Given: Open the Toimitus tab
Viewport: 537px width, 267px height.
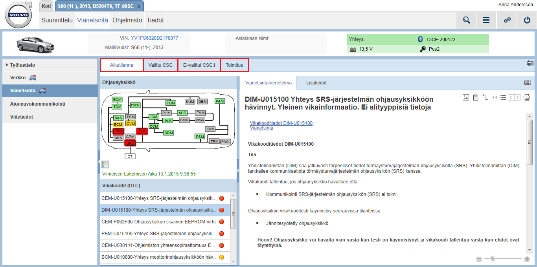Looking at the screenshot, I should (x=234, y=65).
